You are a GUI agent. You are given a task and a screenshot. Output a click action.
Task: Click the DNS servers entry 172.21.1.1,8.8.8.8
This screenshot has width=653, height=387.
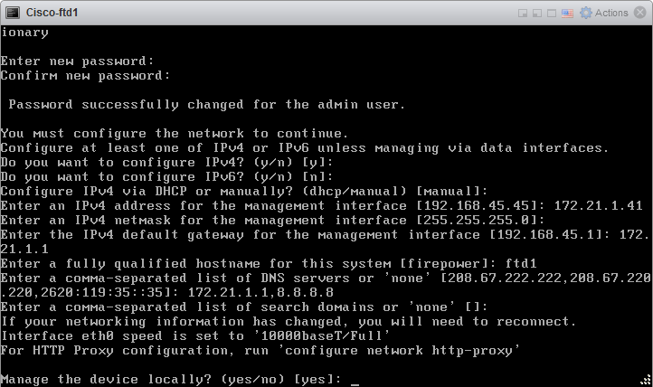[260, 292]
